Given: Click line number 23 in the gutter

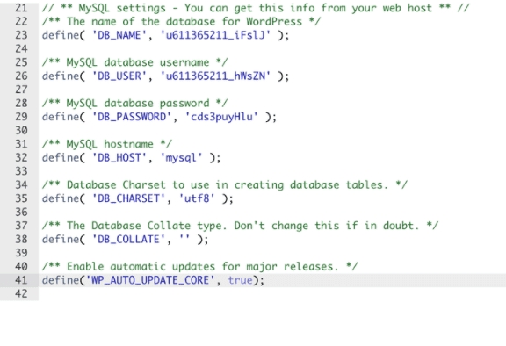Looking at the screenshot, I should [21, 35].
